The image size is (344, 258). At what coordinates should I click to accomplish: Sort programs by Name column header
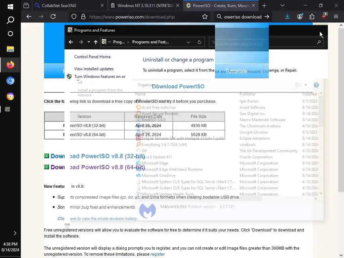click(x=140, y=94)
